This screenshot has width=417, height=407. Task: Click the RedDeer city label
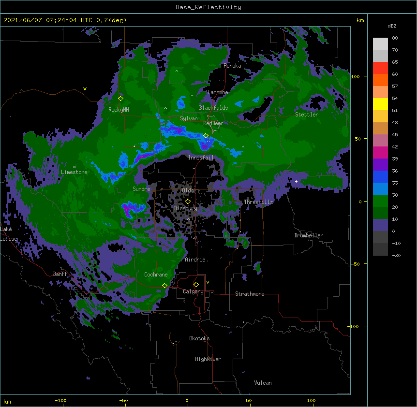pyautogui.click(x=213, y=123)
